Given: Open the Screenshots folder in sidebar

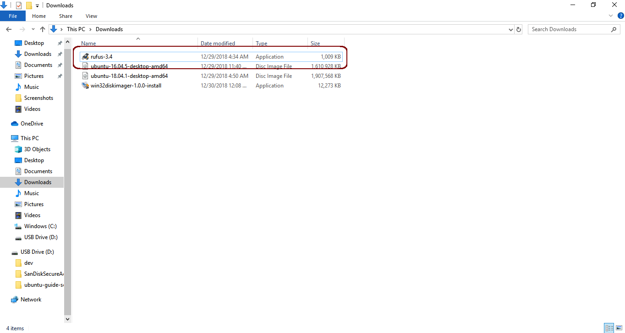Looking at the screenshot, I should tap(38, 98).
